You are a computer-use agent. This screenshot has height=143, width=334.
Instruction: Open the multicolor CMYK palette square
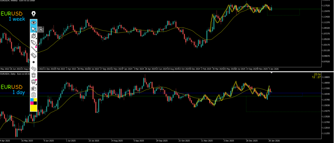click(33, 101)
